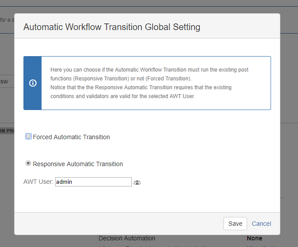
Task: Click the Decision Automation row behind the dialog
Action: [127, 239]
